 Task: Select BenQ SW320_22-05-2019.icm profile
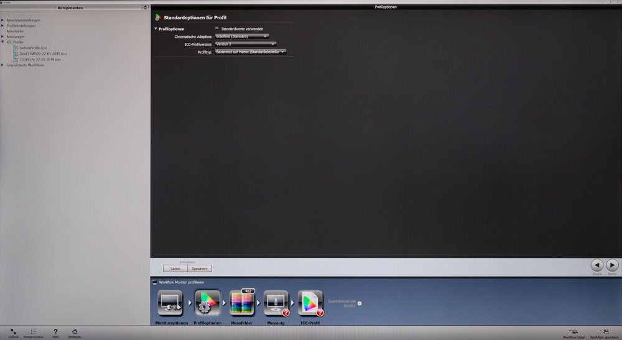[x=43, y=53]
